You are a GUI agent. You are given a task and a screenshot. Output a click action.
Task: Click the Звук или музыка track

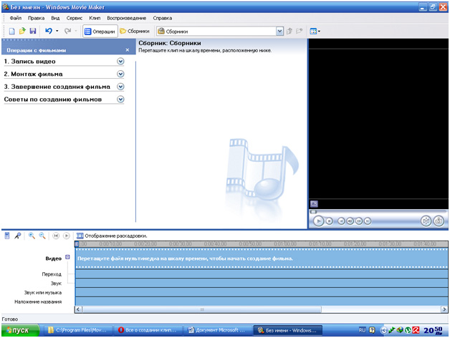261,292
